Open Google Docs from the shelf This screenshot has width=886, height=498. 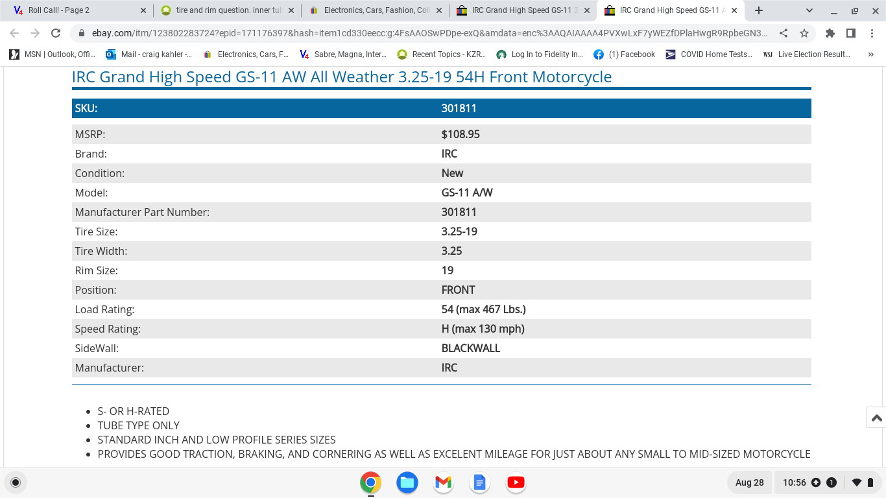479,482
